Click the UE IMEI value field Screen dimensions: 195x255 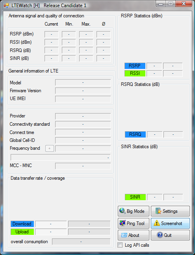(83, 99)
